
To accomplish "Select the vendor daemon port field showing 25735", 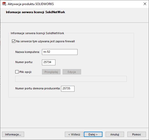I will click(68, 89).
